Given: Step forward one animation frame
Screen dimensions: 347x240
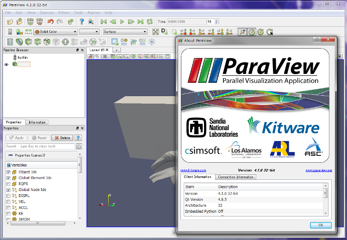Looking at the screenshot, I should point(131,22).
